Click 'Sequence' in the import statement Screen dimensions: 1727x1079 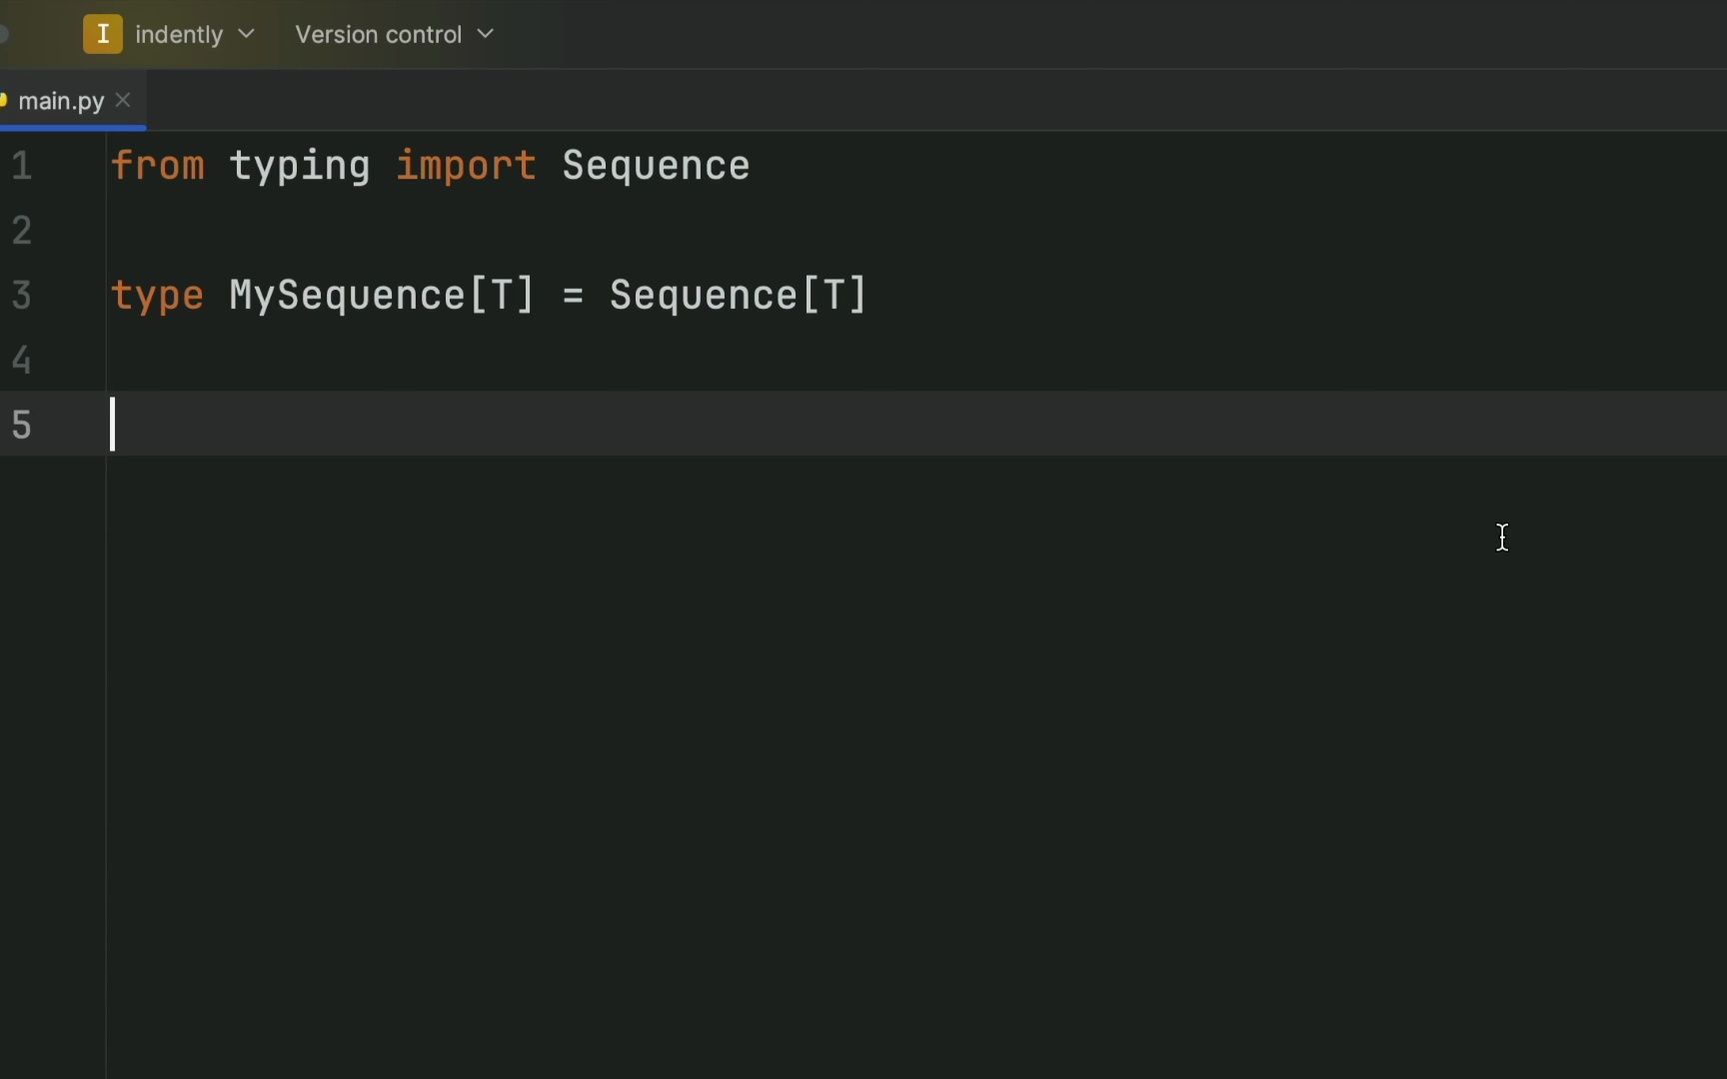[x=656, y=167]
